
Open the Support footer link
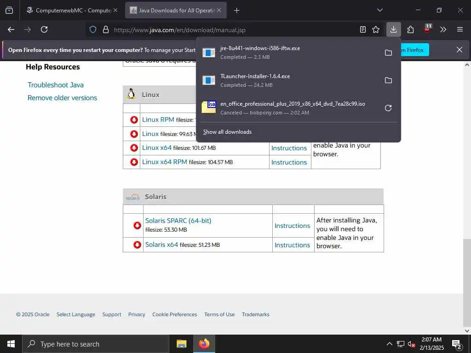tap(112, 314)
